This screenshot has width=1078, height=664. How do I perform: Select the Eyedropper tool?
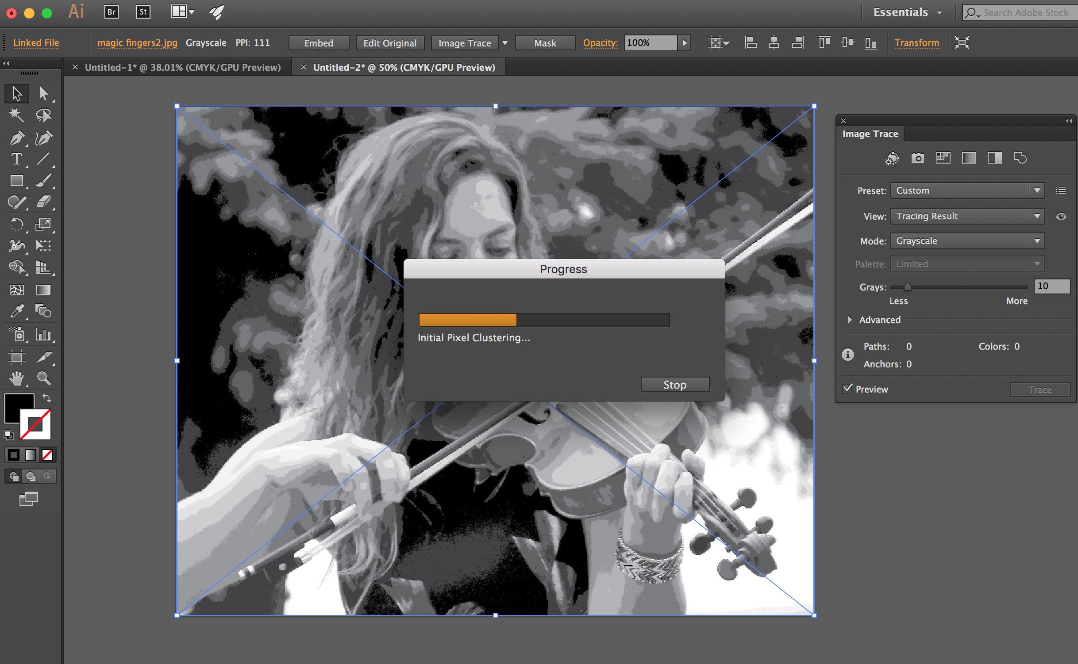pyautogui.click(x=17, y=311)
